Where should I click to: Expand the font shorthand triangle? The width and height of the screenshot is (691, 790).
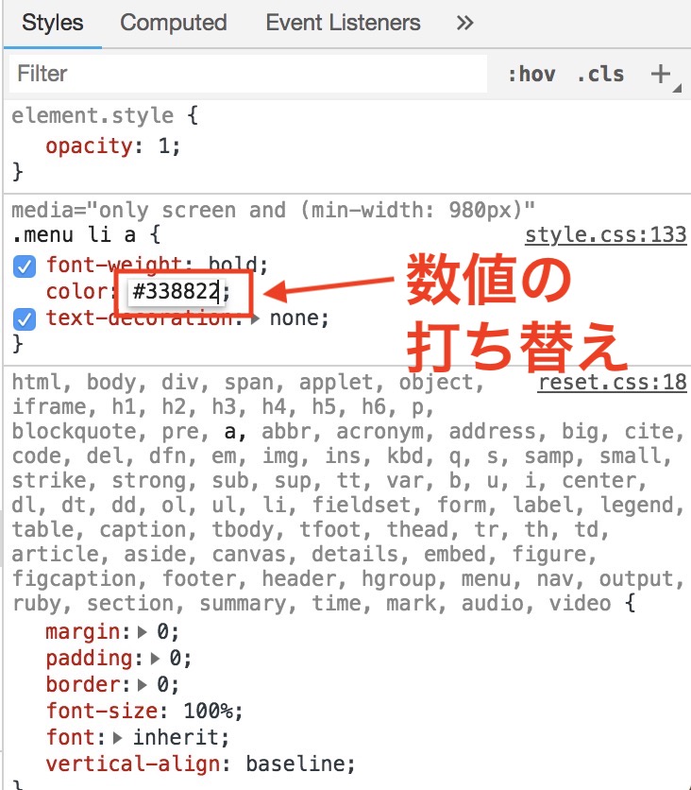click(118, 738)
